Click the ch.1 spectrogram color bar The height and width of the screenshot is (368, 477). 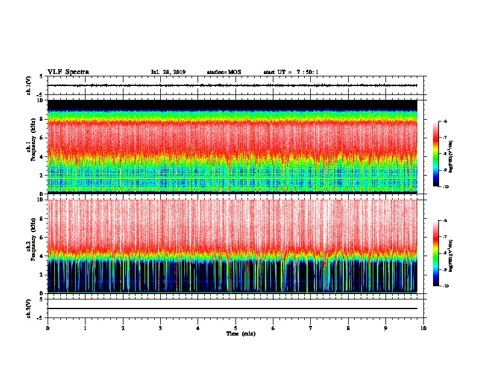tap(435, 154)
